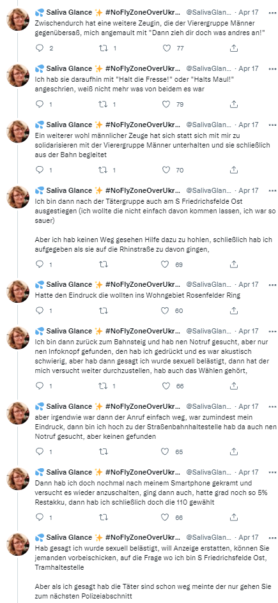Open more options on Rosenfelder Ring tweet

(x=272, y=285)
